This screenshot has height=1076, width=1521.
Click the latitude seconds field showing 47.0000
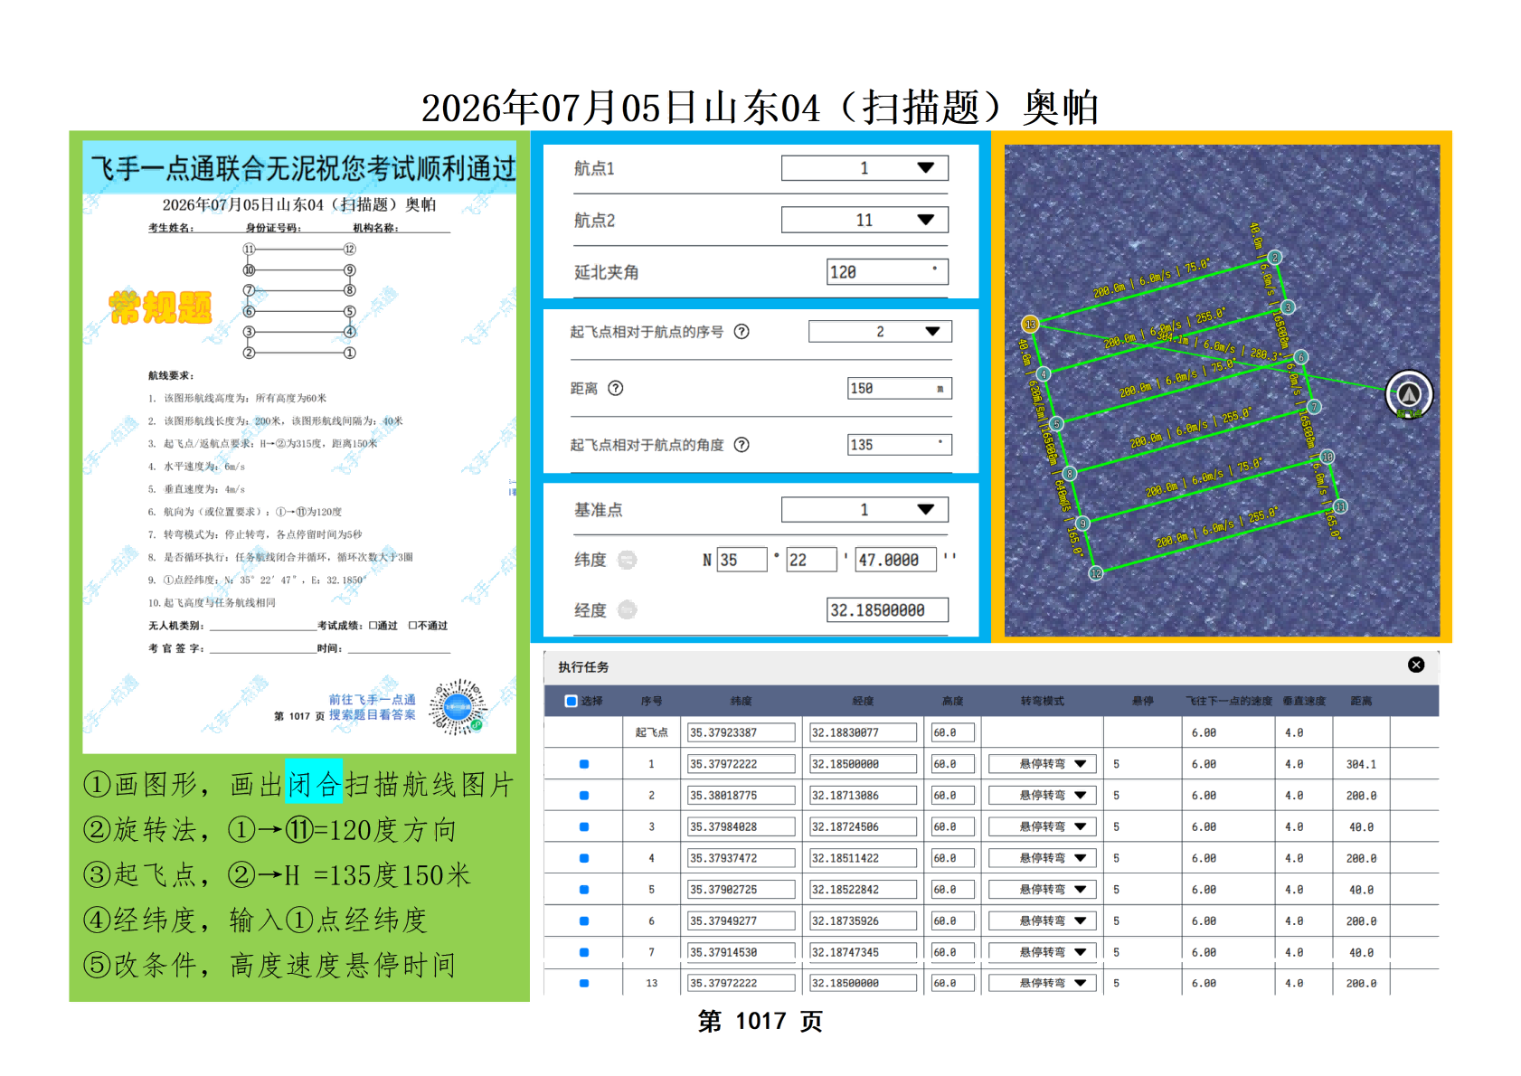[x=896, y=560]
